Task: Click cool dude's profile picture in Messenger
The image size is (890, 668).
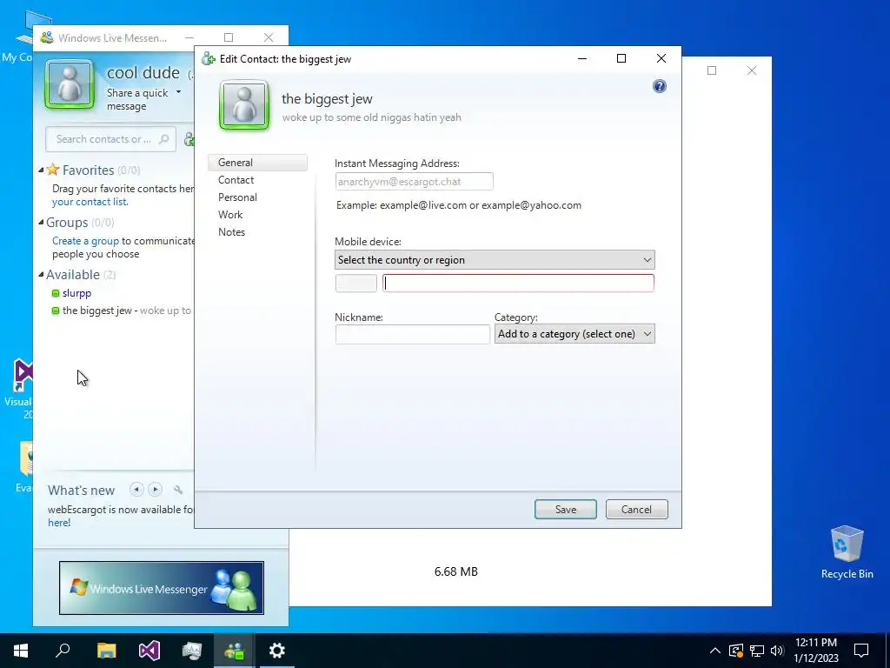Action: [x=70, y=84]
